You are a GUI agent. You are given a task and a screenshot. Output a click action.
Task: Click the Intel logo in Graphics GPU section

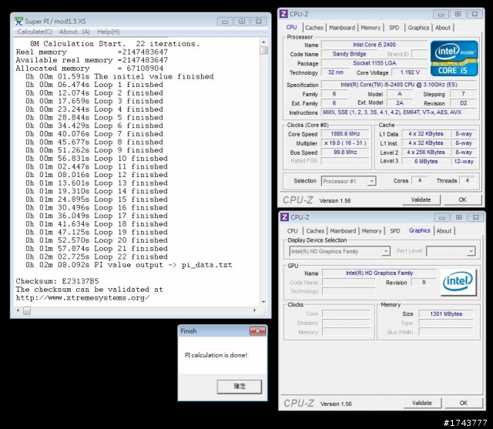coord(458,282)
